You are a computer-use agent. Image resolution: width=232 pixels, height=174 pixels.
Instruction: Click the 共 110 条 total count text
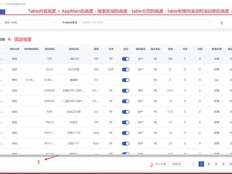click(161, 164)
